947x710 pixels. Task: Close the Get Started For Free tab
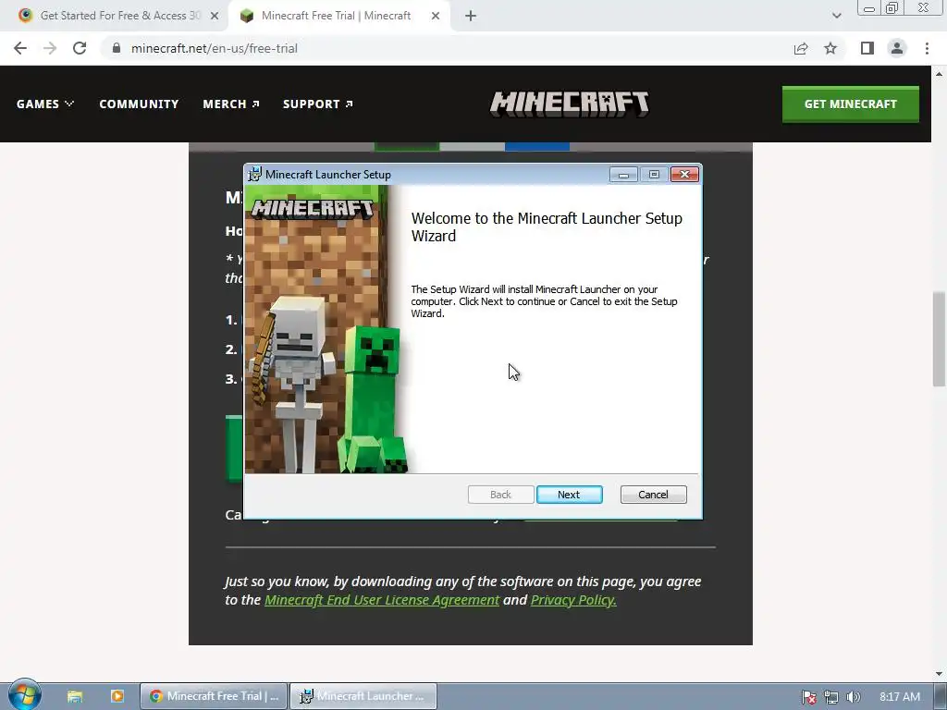click(x=215, y=16)
